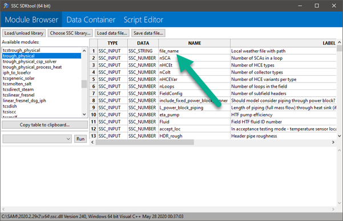The height and width of the screenshot is (221, 343).
Task: Click the module list scrollbar thumb
Action: 84,84
